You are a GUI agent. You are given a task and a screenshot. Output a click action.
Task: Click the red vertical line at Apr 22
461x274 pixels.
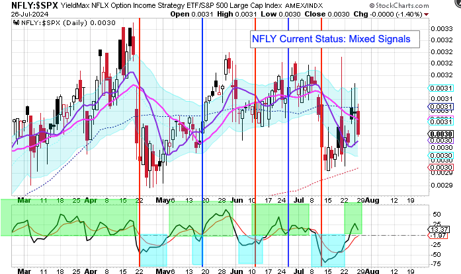(x=138, y=99)
